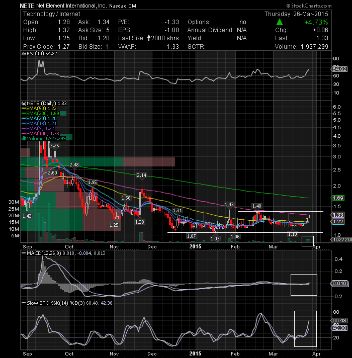Click the High value 1.37

tap(64, 30)
